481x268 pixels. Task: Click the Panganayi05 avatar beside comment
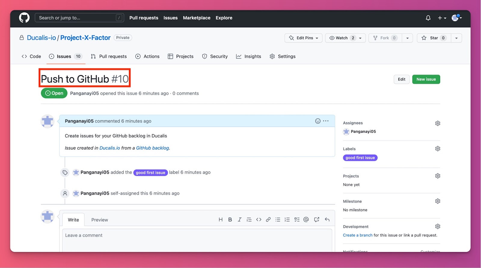tap(47, 121)
